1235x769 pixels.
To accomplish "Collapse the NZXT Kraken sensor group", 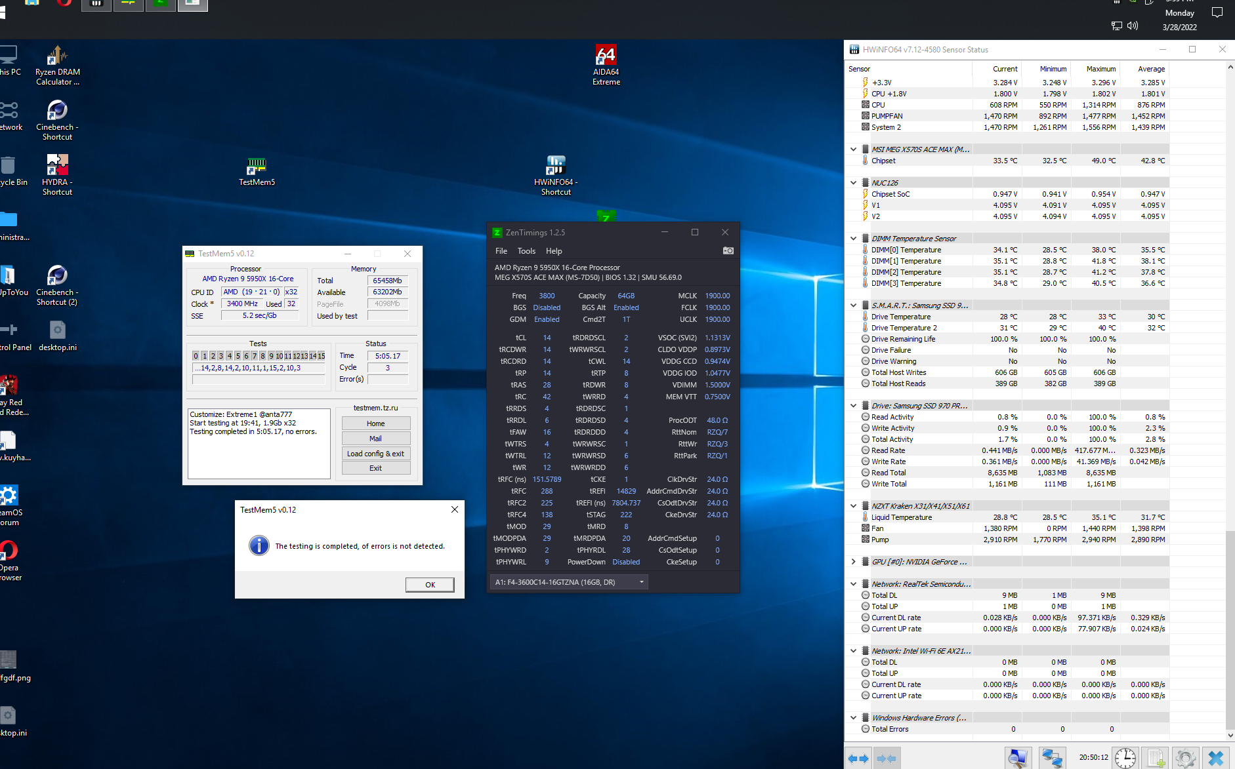I will tap(853, 506).
